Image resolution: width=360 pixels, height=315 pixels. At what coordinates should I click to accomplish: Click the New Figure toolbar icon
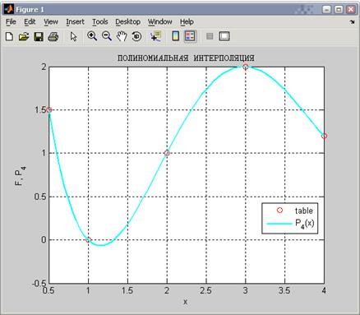(x=9, y=36)
